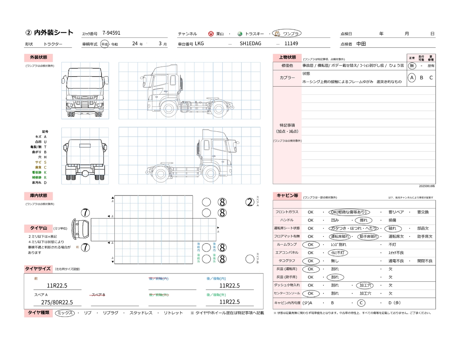Click the green トラスキー channel icon

click(240, 34)
